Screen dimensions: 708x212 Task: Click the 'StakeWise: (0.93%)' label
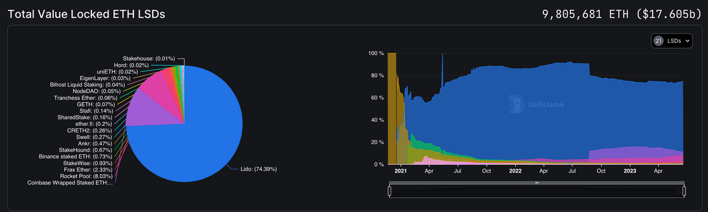[x=88, y=163]
